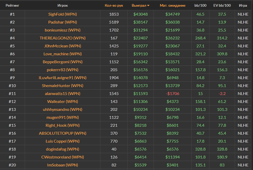Select the 180.9 EV bb/100 value
Screen dimensions: 253x170
[x=222, y=157]
